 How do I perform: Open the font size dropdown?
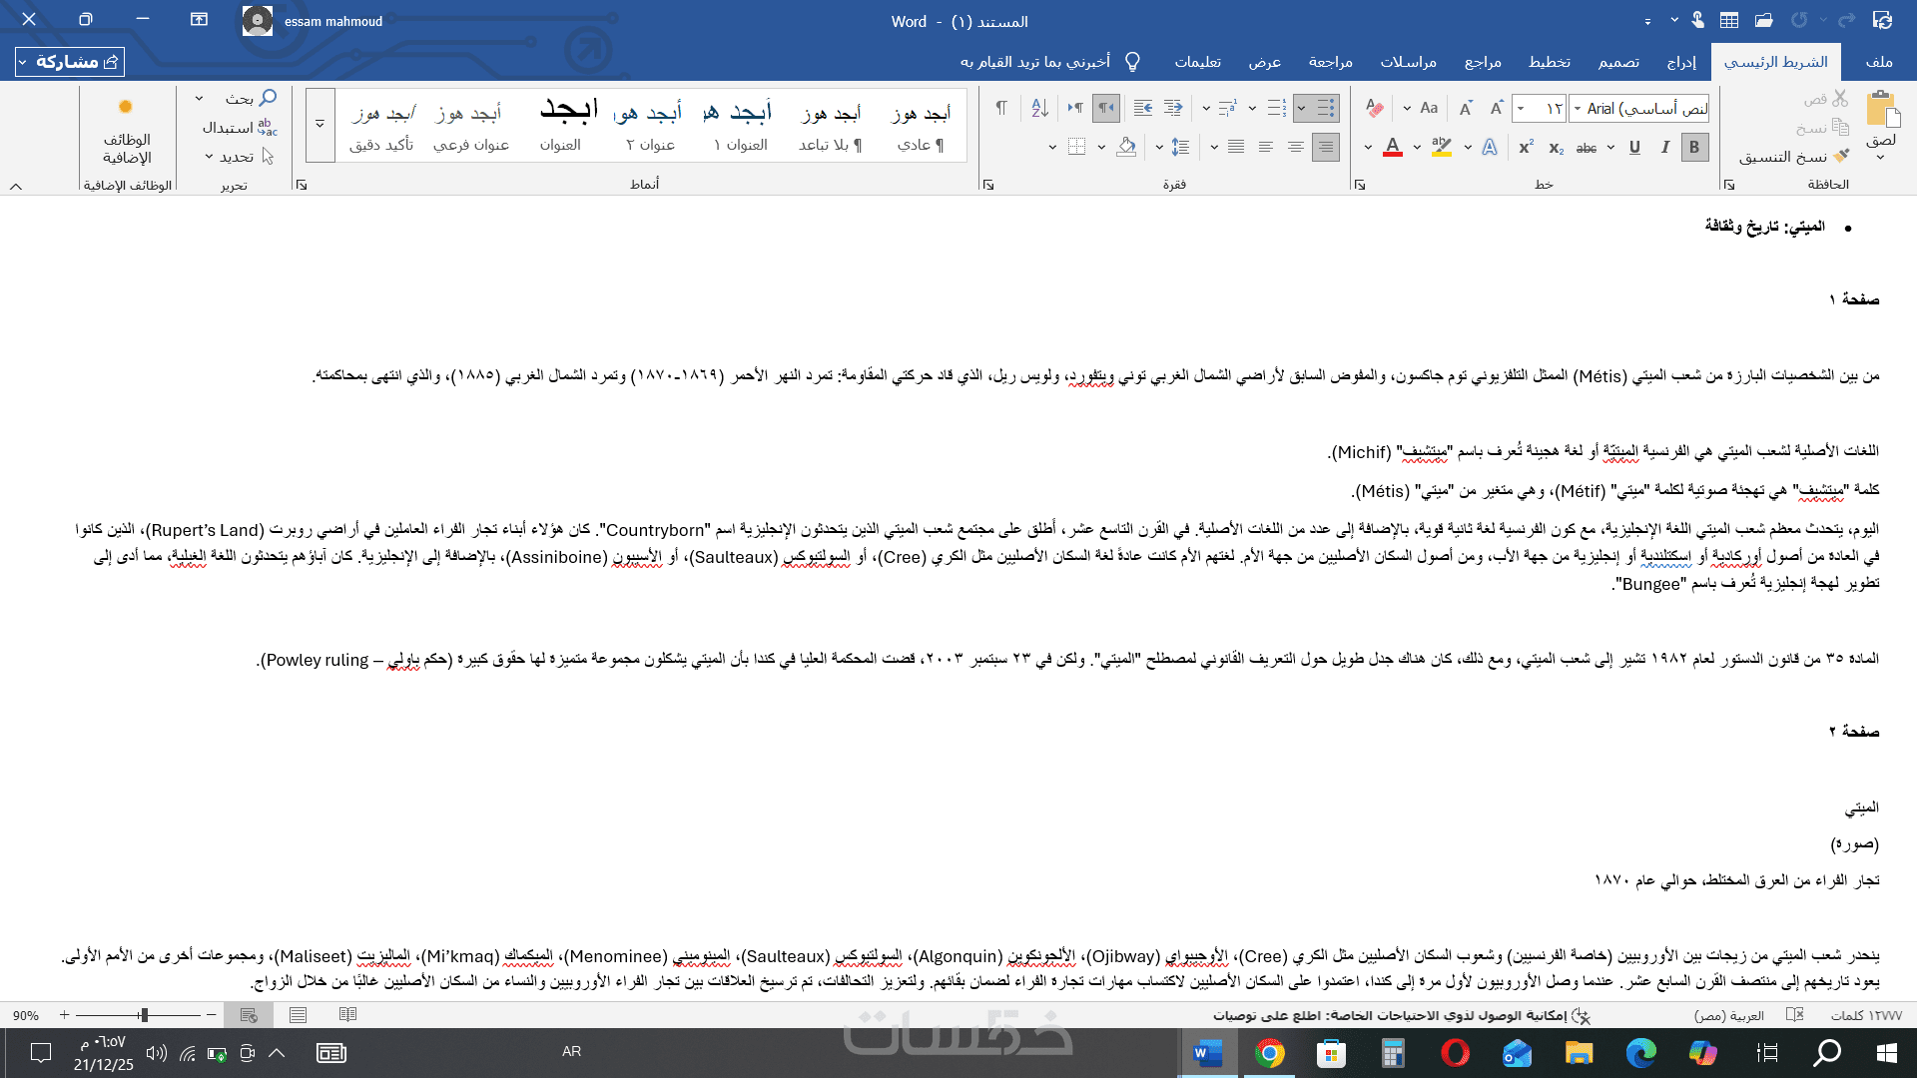1521,108
